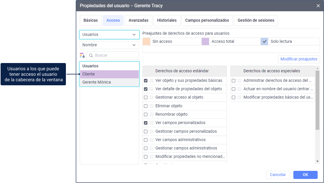324x183 pixels.
Task: Expand the Nombre filter dropdown
Action: pyautogui.click(x=109, y=45)
